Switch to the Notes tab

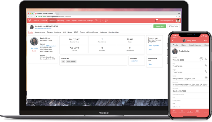click(70, 32)
